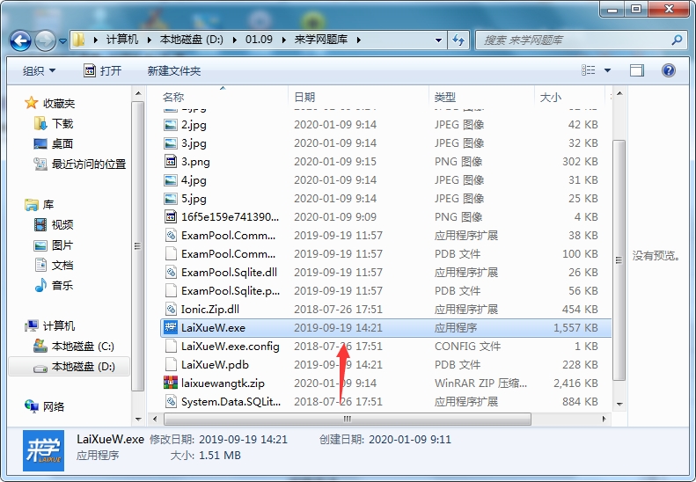Click the Back navigation arrow button

click(x=20, y=40)
